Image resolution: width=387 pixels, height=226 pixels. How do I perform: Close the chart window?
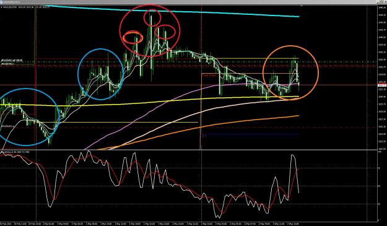385,2
